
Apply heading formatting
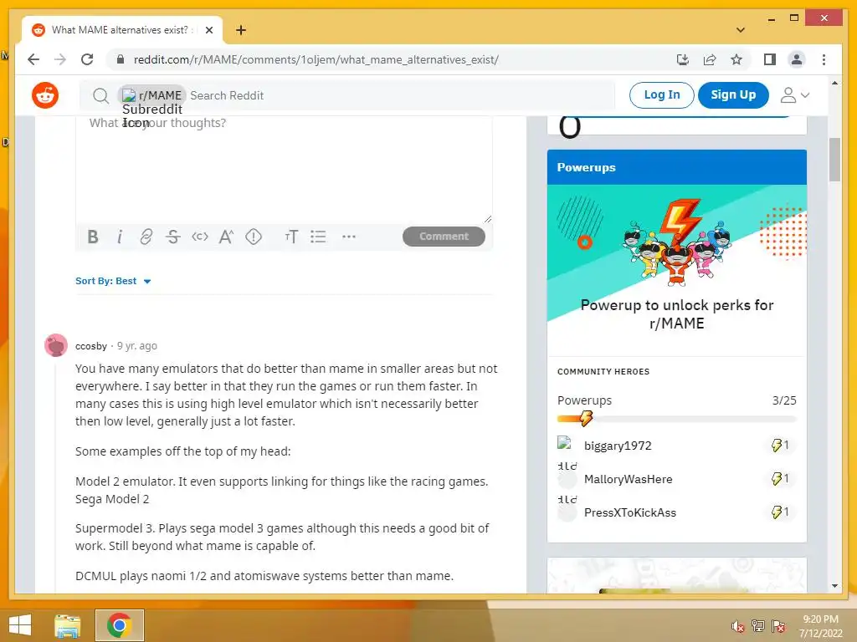coord(291,237)
